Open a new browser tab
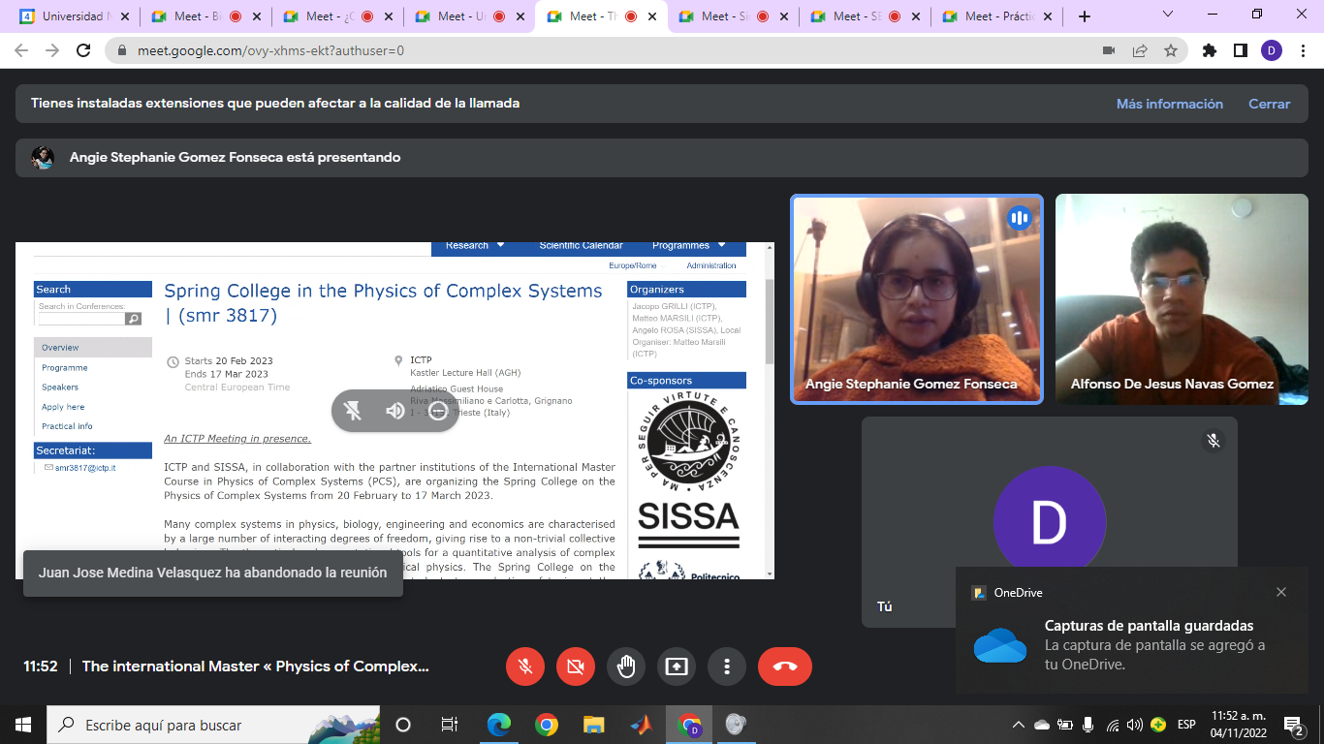 click(x=1085, y=16)
